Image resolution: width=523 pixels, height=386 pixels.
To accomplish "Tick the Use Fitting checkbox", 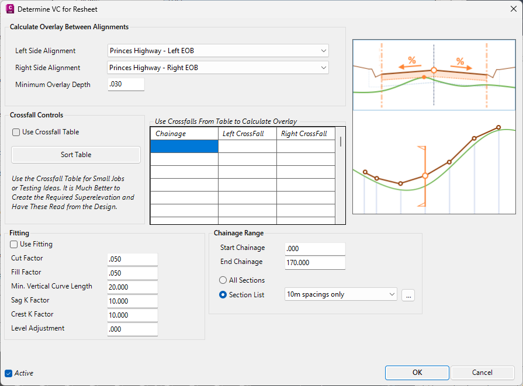I will pos(13,244).
